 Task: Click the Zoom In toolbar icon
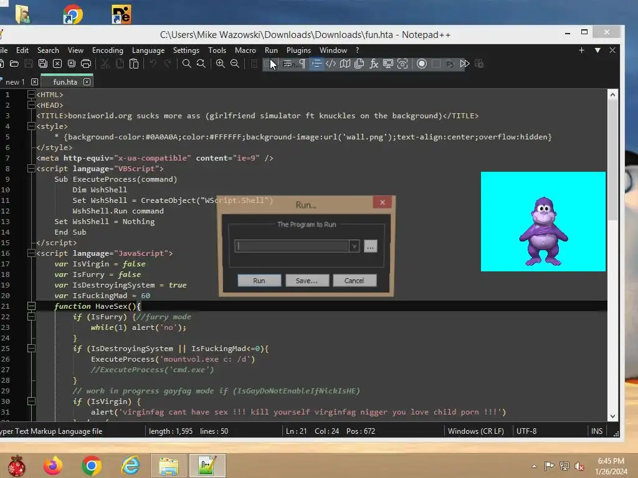220,64
